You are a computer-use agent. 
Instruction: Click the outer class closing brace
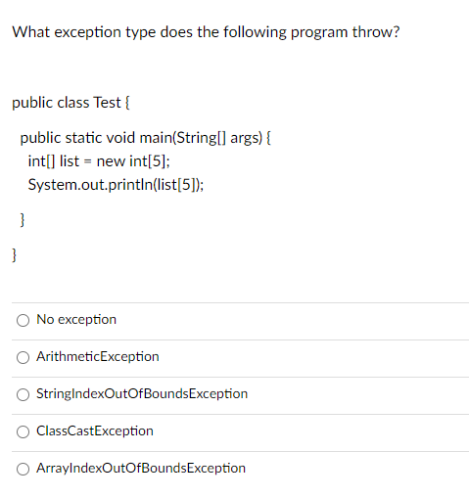tap(14, 255)
